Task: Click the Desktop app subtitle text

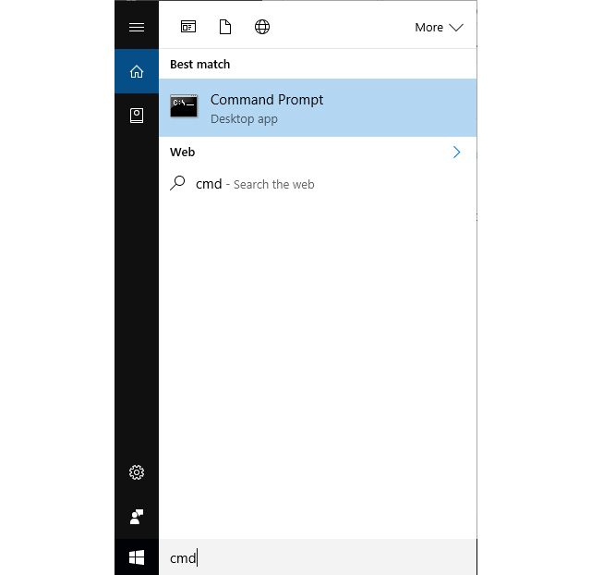Action: point(244,119)
